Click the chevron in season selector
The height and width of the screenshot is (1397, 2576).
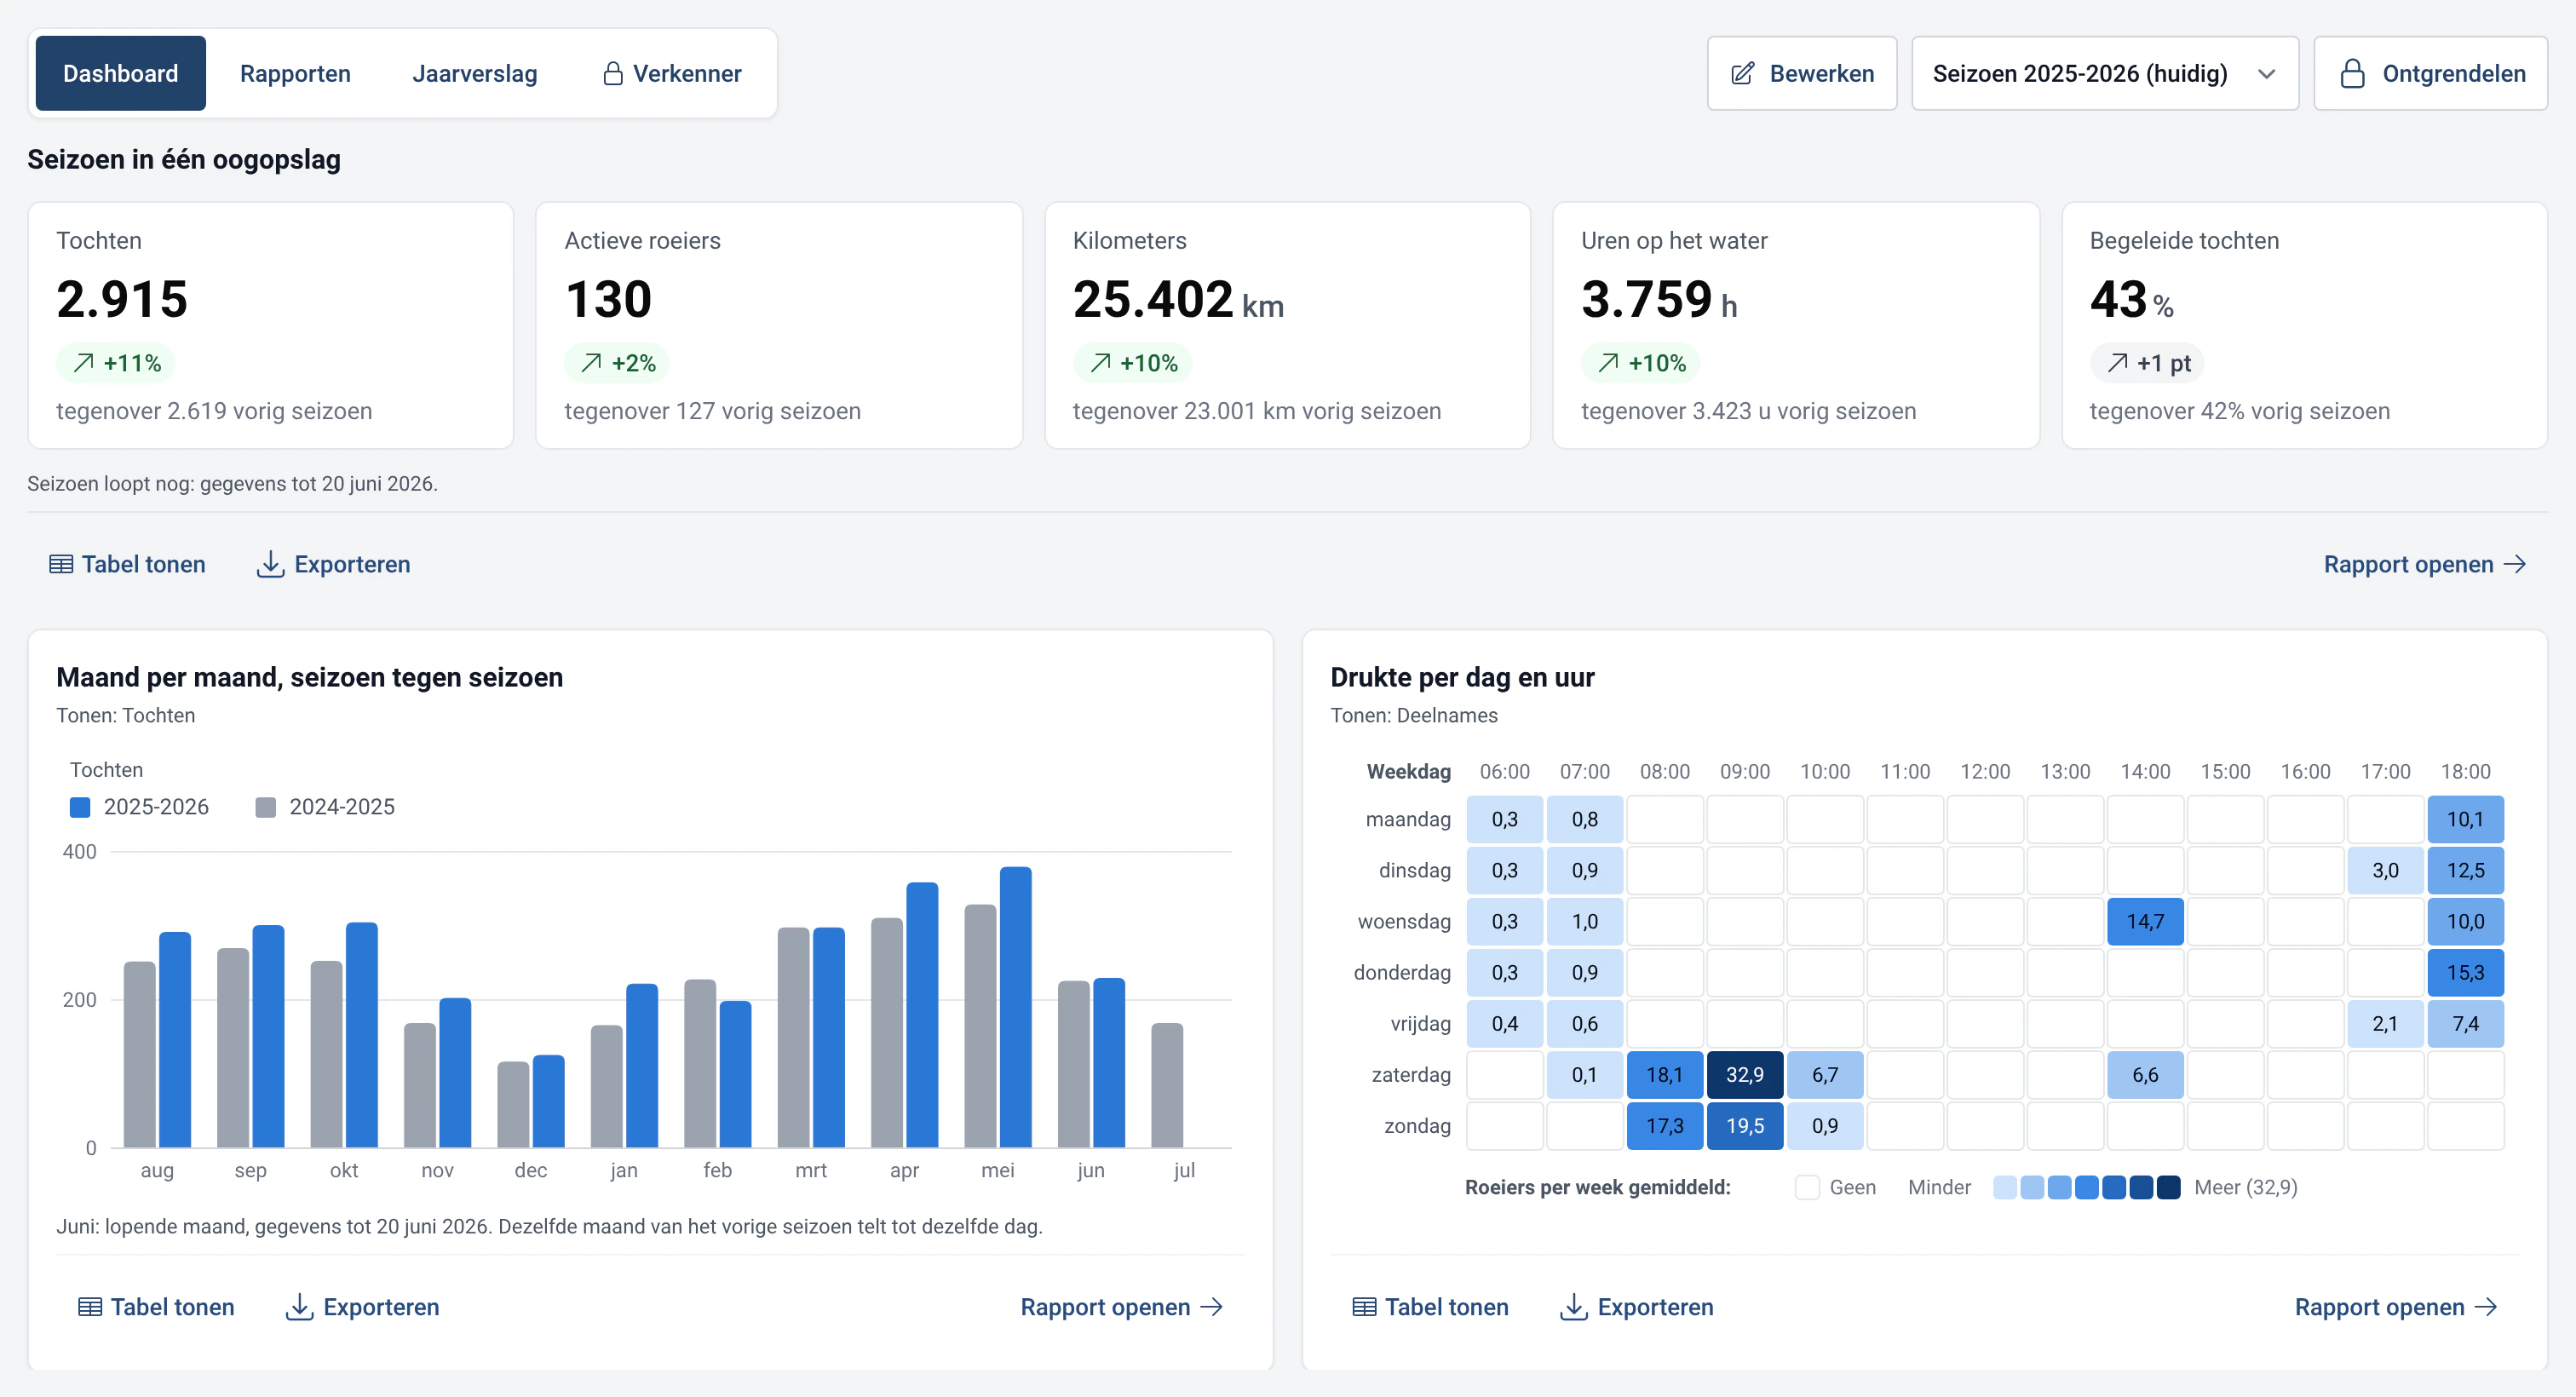pyautogui.click(x=2266, y=74)
